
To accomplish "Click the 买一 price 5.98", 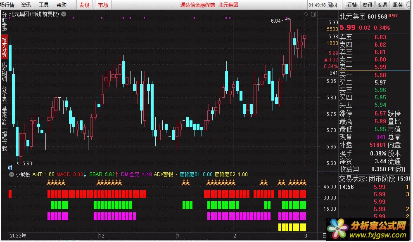I will pos(380,75).
